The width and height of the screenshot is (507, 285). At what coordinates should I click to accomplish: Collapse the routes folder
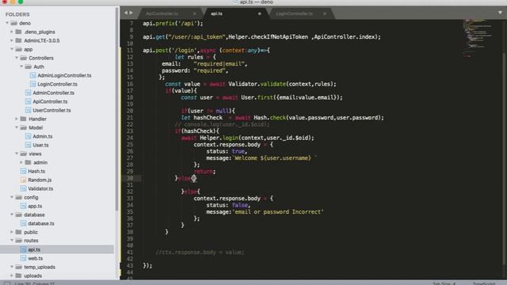(12, 241)
